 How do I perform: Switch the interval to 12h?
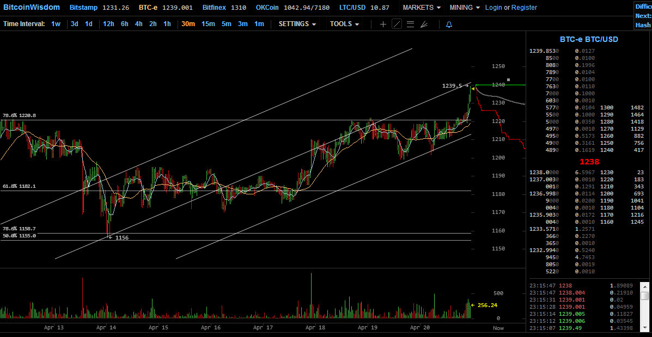108,24
